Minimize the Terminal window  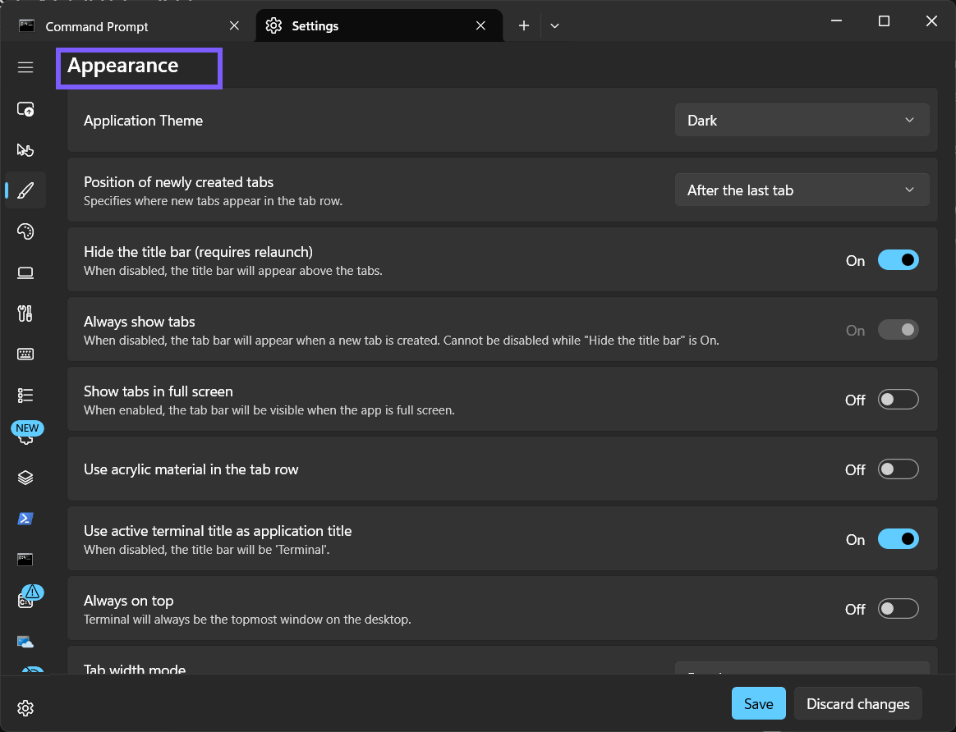tap(836, 21)
